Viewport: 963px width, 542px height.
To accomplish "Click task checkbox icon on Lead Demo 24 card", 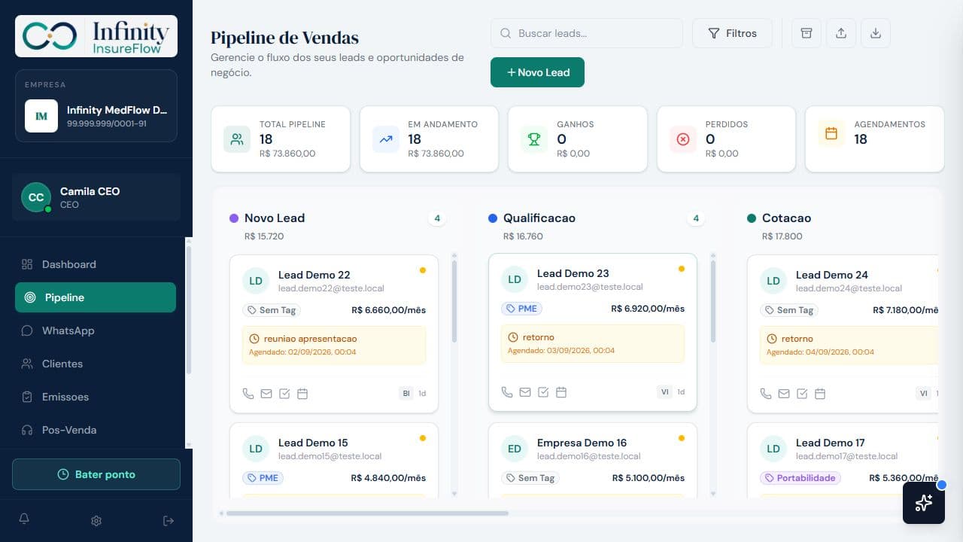I will pyautogui.click(x=802, y=393).
